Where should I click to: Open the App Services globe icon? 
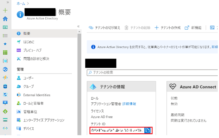5,69
